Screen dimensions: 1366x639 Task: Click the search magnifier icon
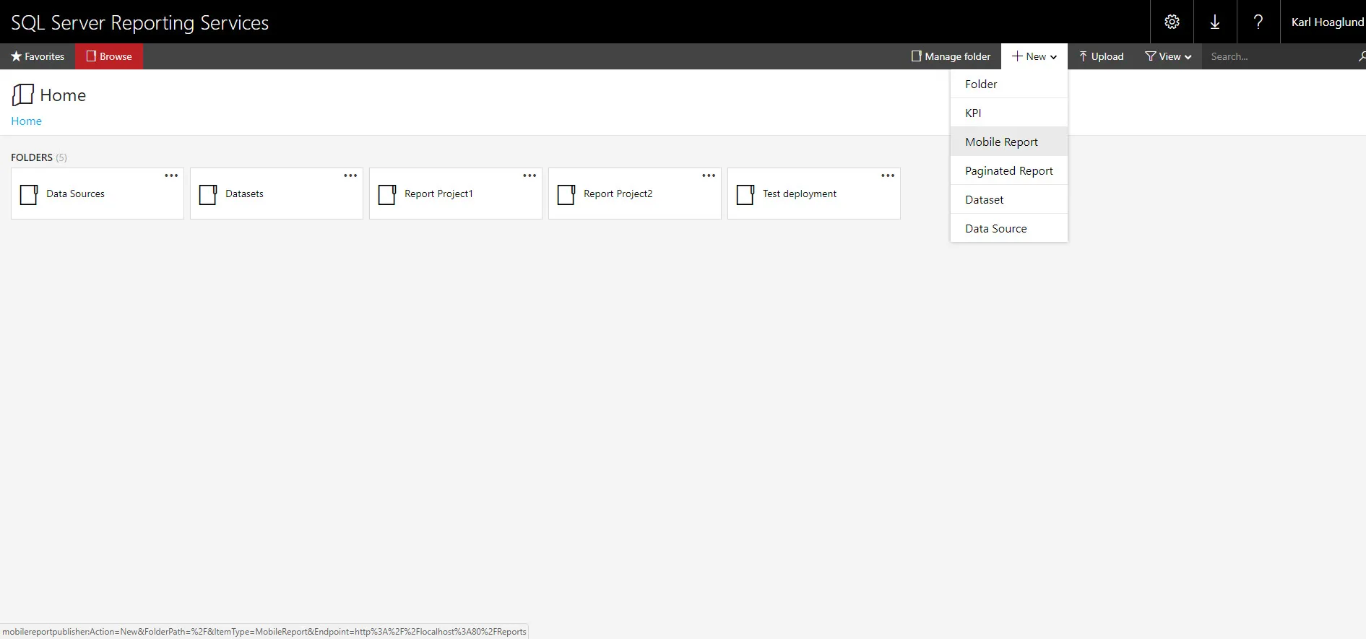click(x=1362, y=56)
